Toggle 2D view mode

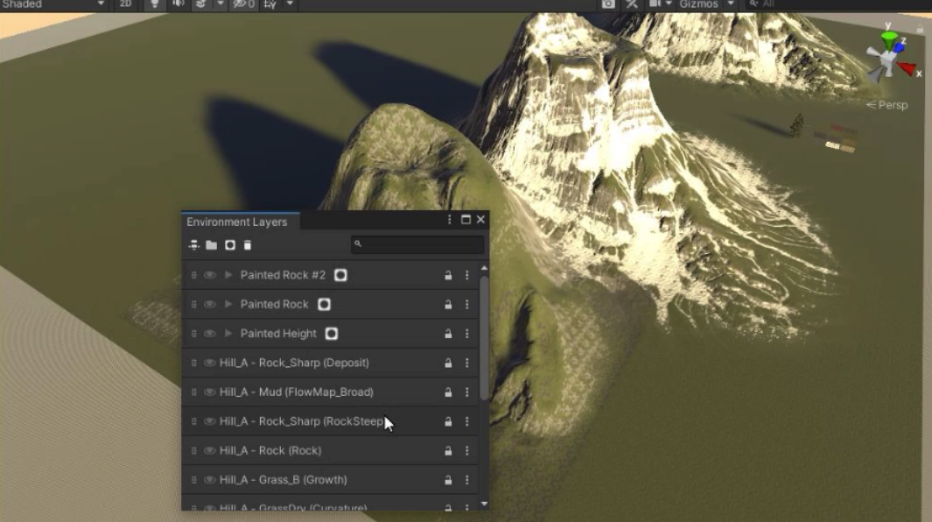click(125, 4)
